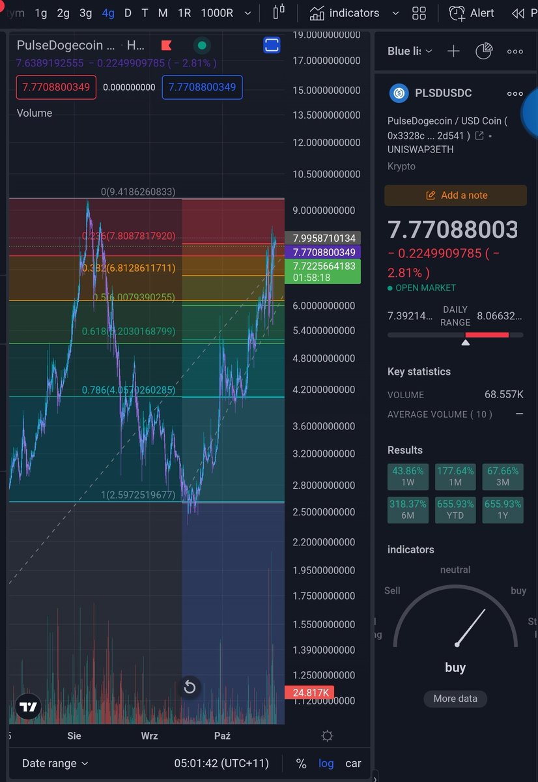This screenshot has width=538, height=782.
Task: Click the OPEN MARKET status text
Action: 425,288
